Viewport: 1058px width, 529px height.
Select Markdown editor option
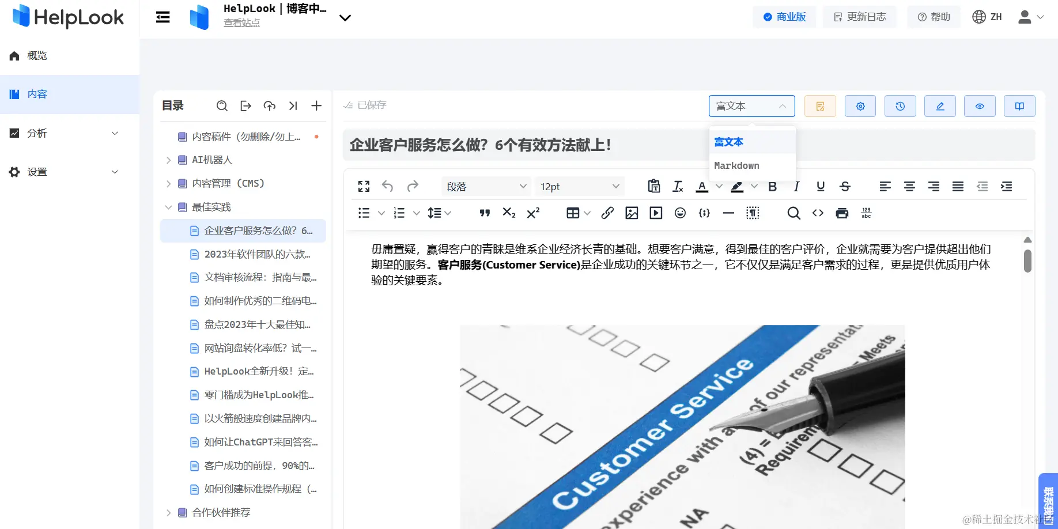pyautogui.click(x=753, y=165)
